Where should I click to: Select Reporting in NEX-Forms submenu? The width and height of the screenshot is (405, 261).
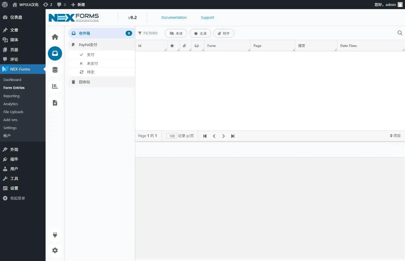(x=11, y=96)
